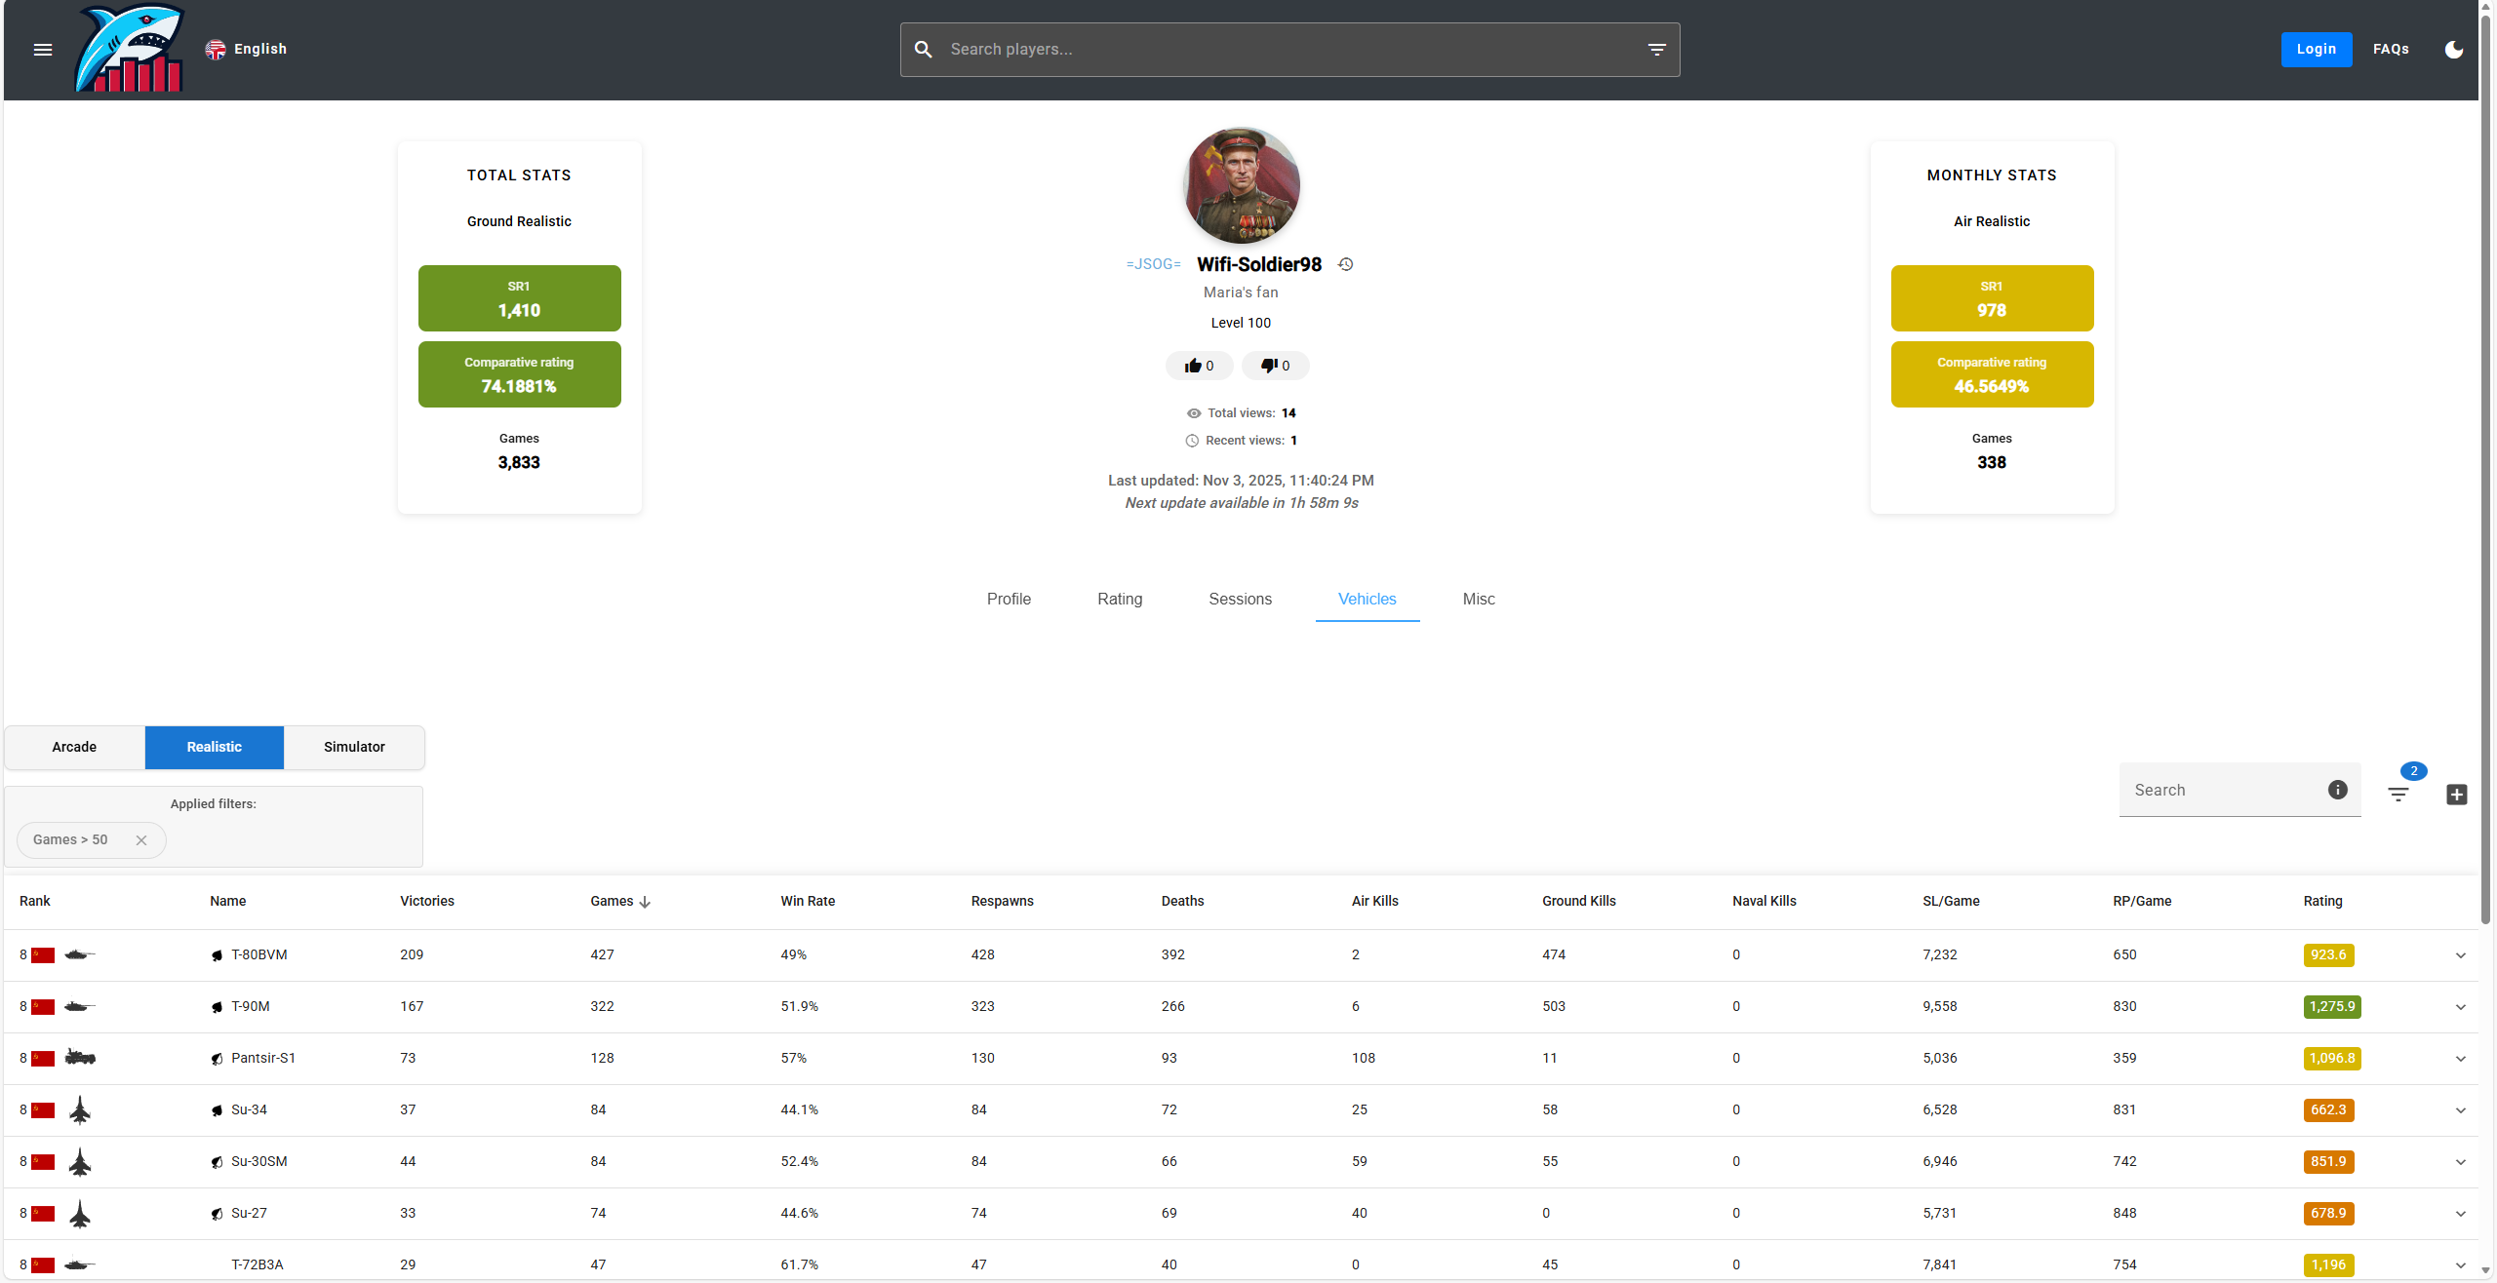Remove the Games > 50 filter chip
The image size is (2497, 1283).
coord(141,840)
